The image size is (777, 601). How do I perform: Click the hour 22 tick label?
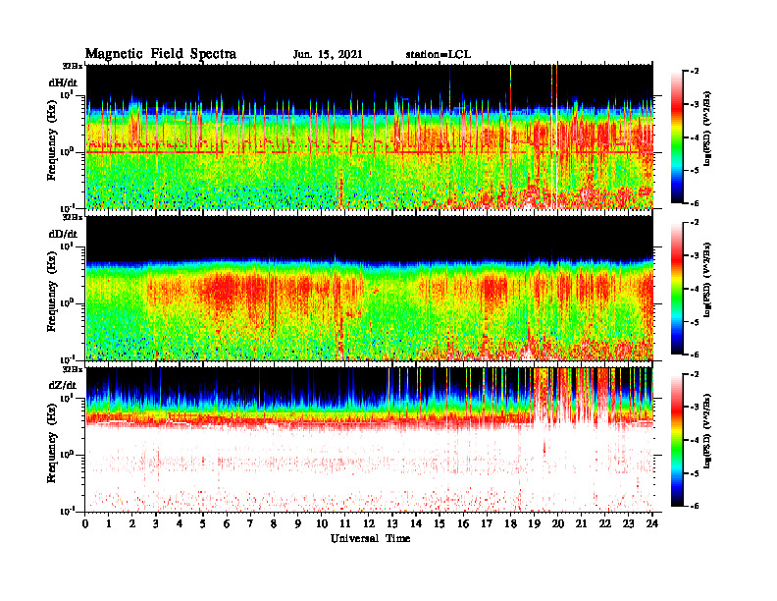pyautogui.click(x=604, y=523)
